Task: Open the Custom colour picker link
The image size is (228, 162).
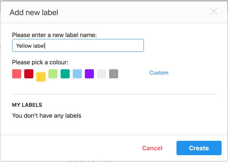Action: pyautogui.click(x=159, y=73)
